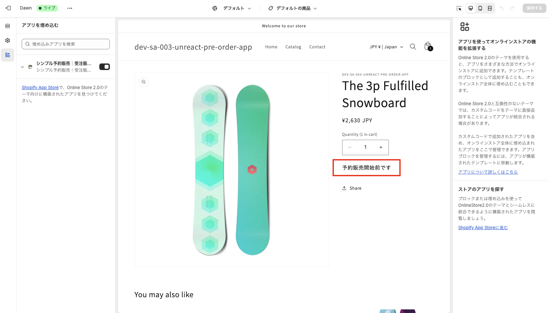Exit the theme editor via top-left arrow icon
The height and width of the screenshot is (313, 549).
8,8
